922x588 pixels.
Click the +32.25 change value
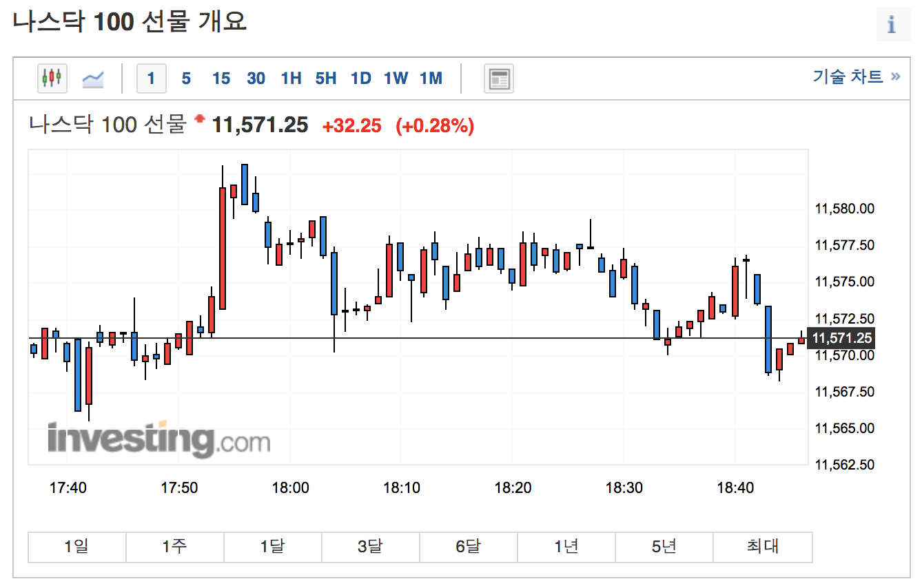[351, 126]
